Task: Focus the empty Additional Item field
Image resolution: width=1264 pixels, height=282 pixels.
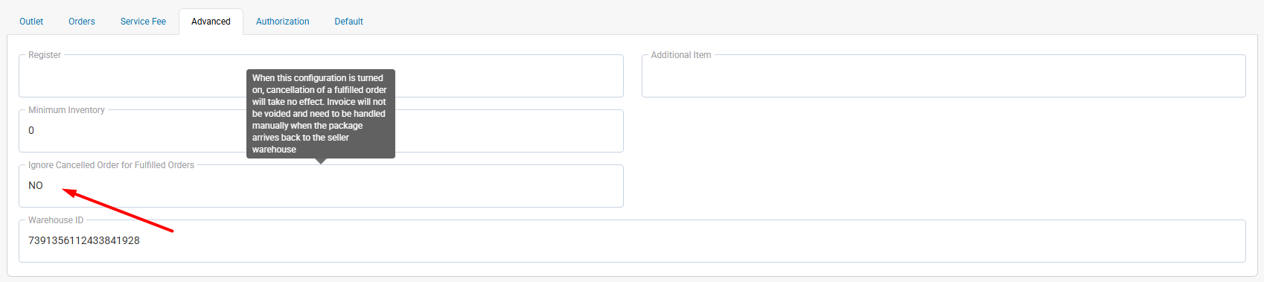Action: [943, 77]
